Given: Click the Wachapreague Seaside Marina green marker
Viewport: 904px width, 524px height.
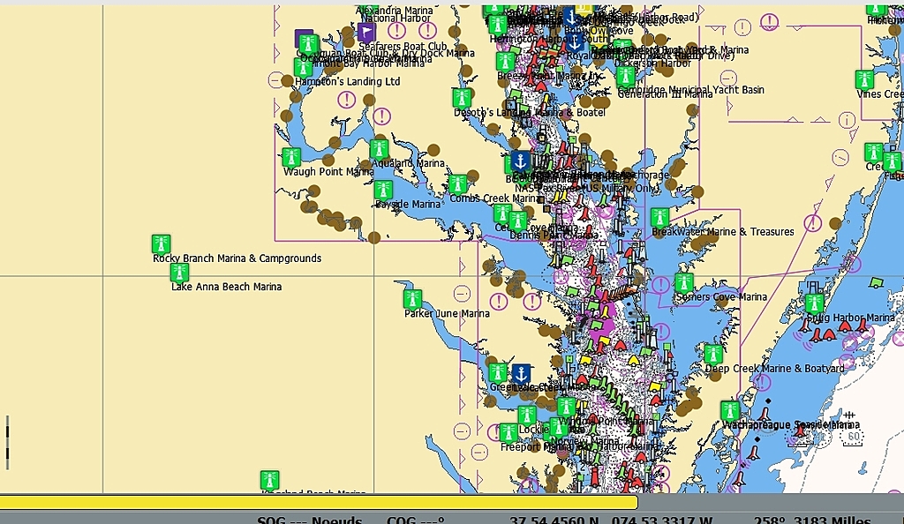Looking at the screenshot, I should [x=730, y=411].
